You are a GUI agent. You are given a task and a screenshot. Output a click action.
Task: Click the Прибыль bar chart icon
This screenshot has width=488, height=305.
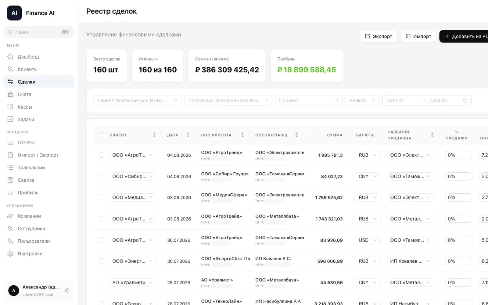pos(10,192)
